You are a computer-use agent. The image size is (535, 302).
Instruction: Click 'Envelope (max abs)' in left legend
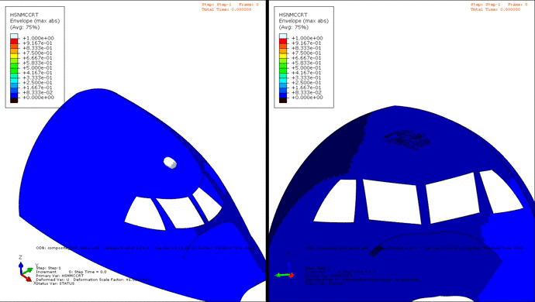click(35, 21)
